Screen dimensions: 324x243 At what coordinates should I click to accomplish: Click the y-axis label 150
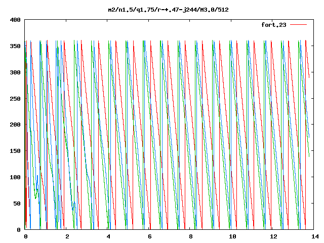coord(15,151)
